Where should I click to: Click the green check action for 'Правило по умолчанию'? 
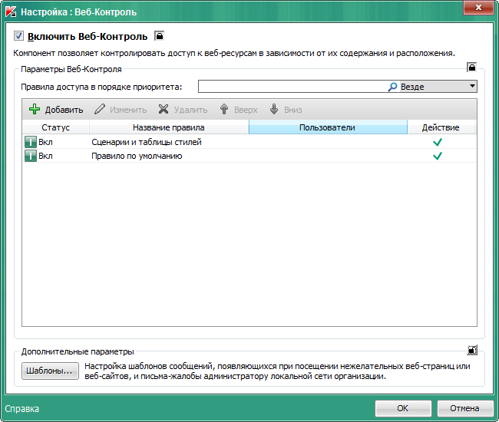(x=438, y=157)
